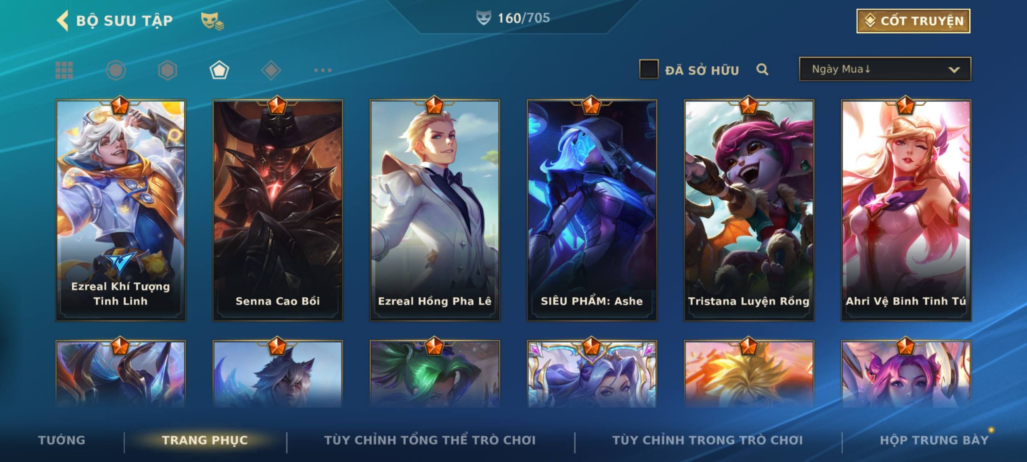Select the Senna Cao Bồi skin card
1027x462 pixels.
(278, 210)
